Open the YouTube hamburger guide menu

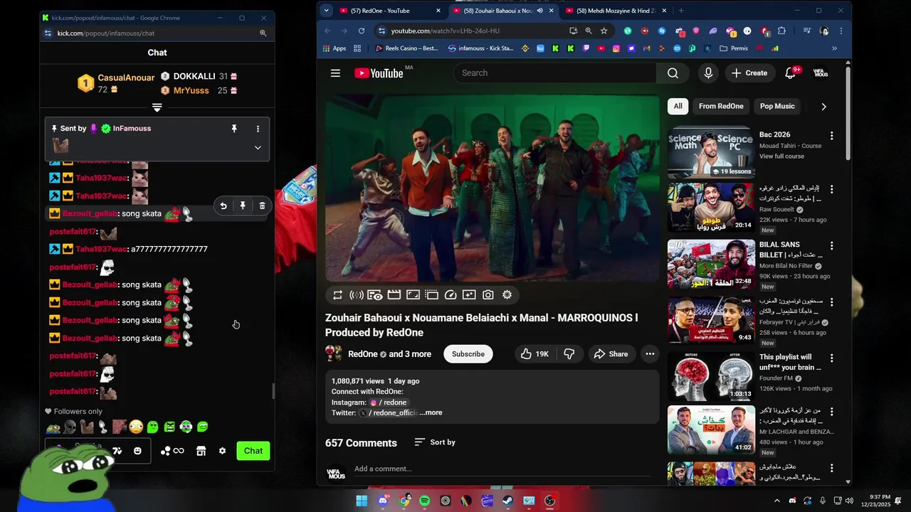click(335, 73)
